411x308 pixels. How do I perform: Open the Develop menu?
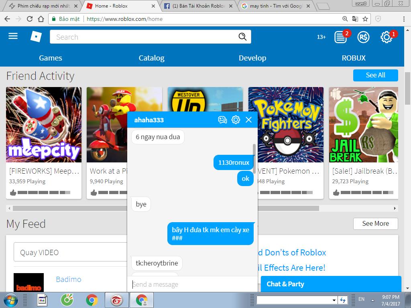[252, 58]
